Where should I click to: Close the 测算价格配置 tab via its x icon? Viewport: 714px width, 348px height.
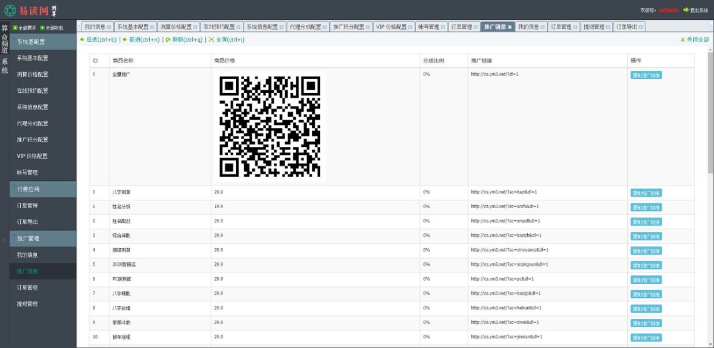(x=195, y=27)
